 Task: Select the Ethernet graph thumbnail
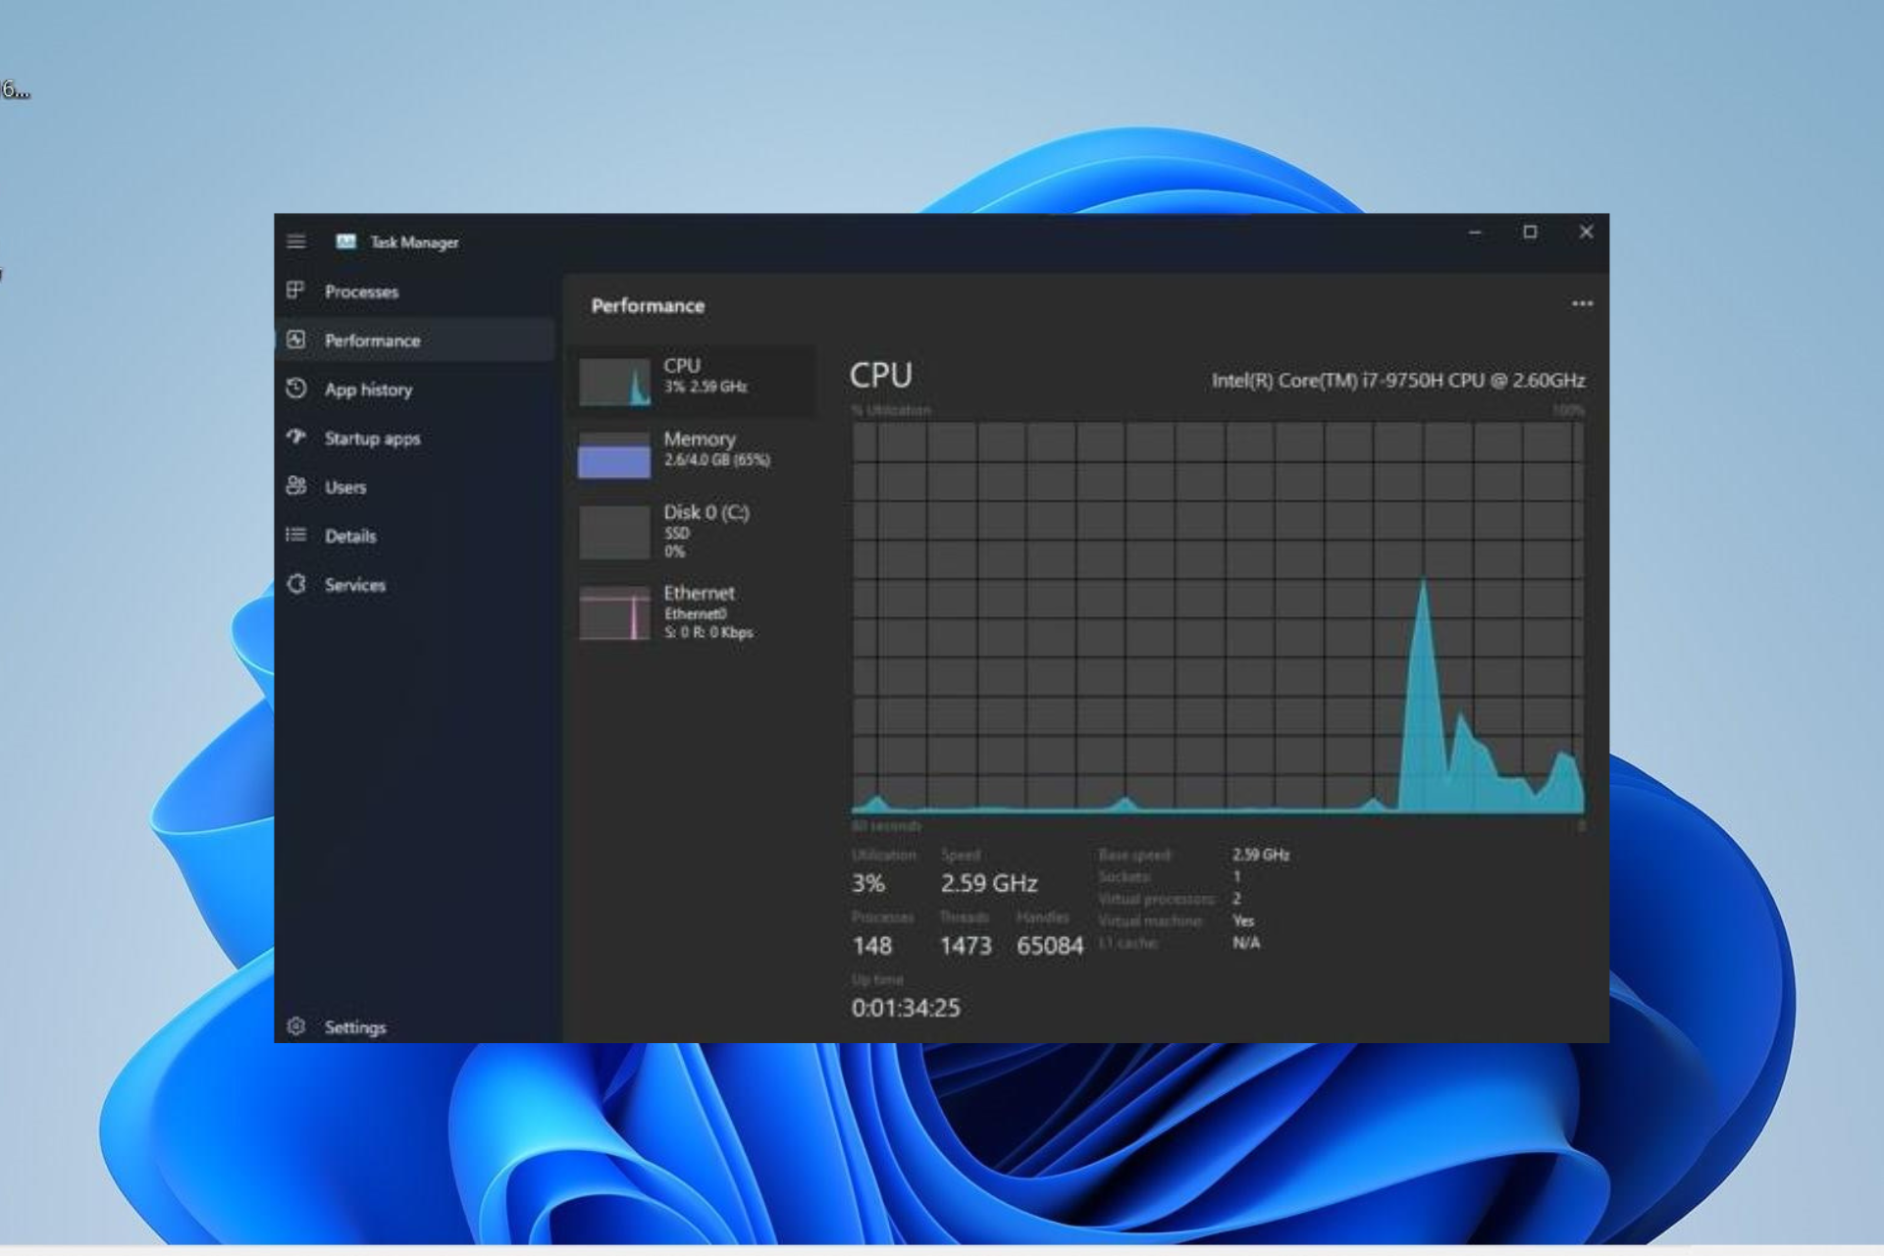coord(614,613)
